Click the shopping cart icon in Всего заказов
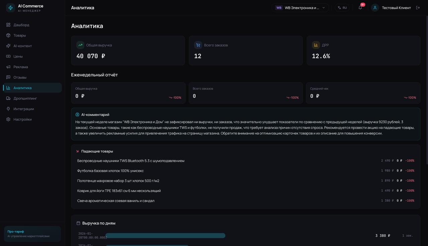 pos(198,45)
